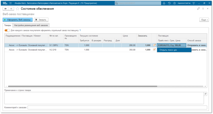Click Администратор user name
The height and width of the screenshot is (114, 213).
coord(184,3)
